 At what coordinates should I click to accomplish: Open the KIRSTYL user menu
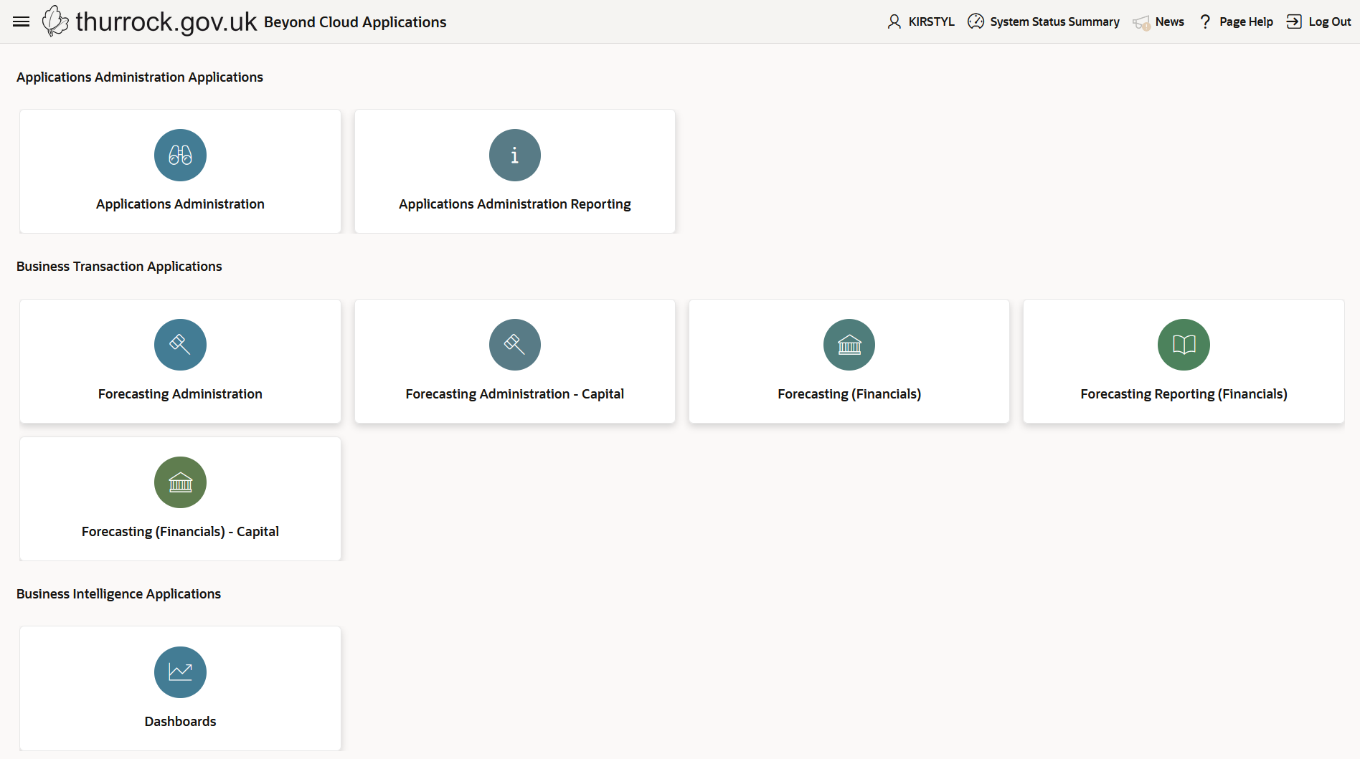pyautogui.click(x=921, y=22)
